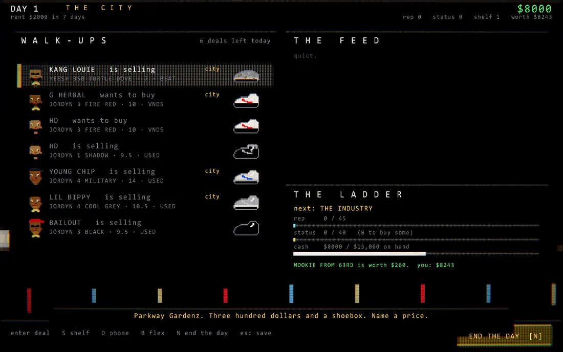563x352 pixels.
Task: Click Kang Louie's pixel avatar
Action: pyautogui.click(x=35, y=76)
